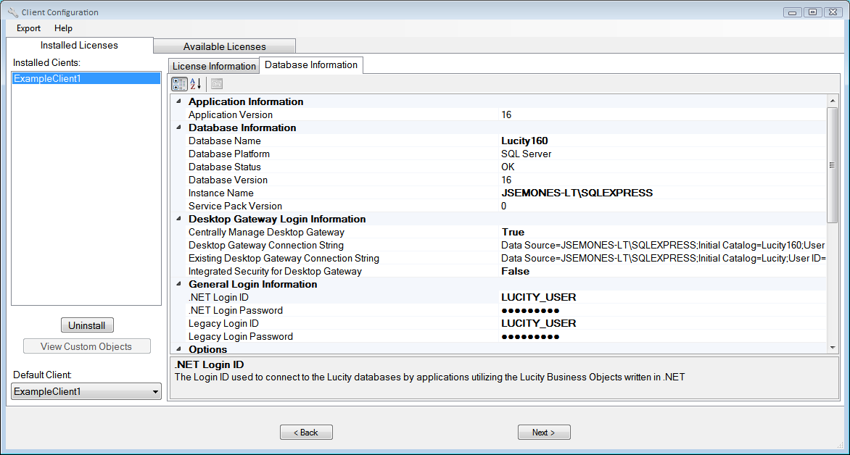Viewport: 850px width, 455px height.
Task: Open the Export menu
Action: [28, 28]
